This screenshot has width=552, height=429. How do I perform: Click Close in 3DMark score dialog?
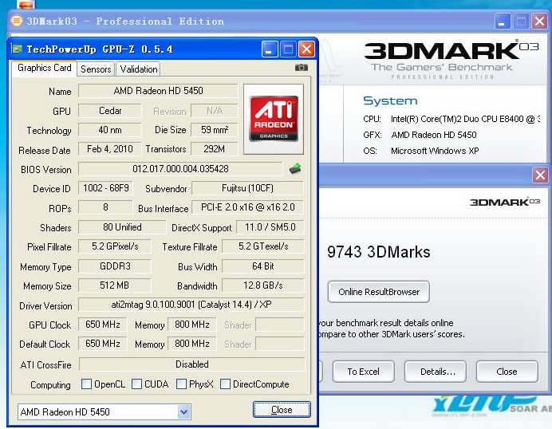click(507, 372)
